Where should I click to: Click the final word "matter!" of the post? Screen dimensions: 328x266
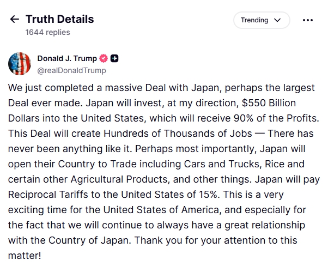(24, 254)
